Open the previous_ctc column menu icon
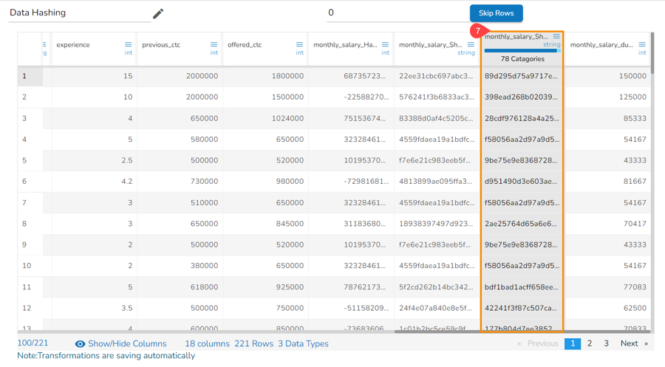Viewport: 665px width, 367px height. tap(214, 45)
